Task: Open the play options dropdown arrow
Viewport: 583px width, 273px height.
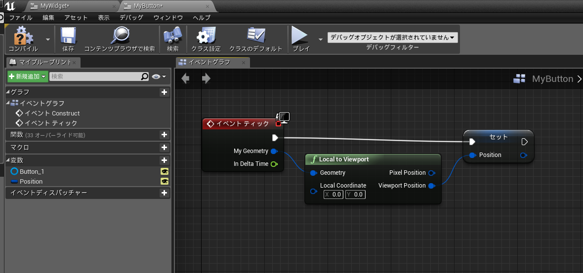Action: pyautogui.click(x=321, y=39)
